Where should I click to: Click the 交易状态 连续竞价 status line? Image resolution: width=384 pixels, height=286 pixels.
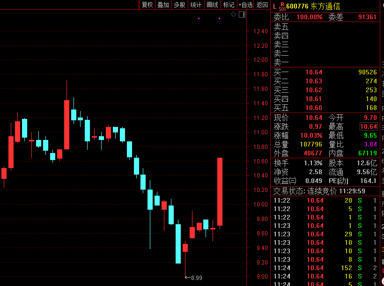pos(319,191)
